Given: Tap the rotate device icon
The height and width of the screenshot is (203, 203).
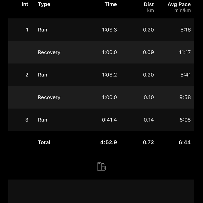Looking at the screenshot, I should tap(101, 166).
